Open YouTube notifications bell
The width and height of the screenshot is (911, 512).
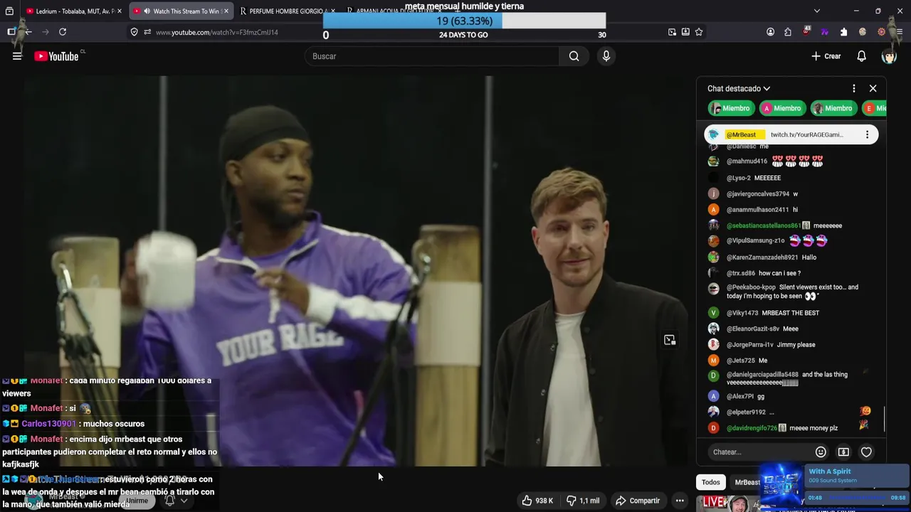(x=861, y=56)
